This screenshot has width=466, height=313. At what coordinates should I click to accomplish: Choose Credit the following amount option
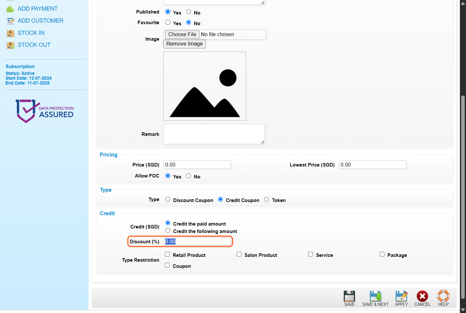pos(168,230)
